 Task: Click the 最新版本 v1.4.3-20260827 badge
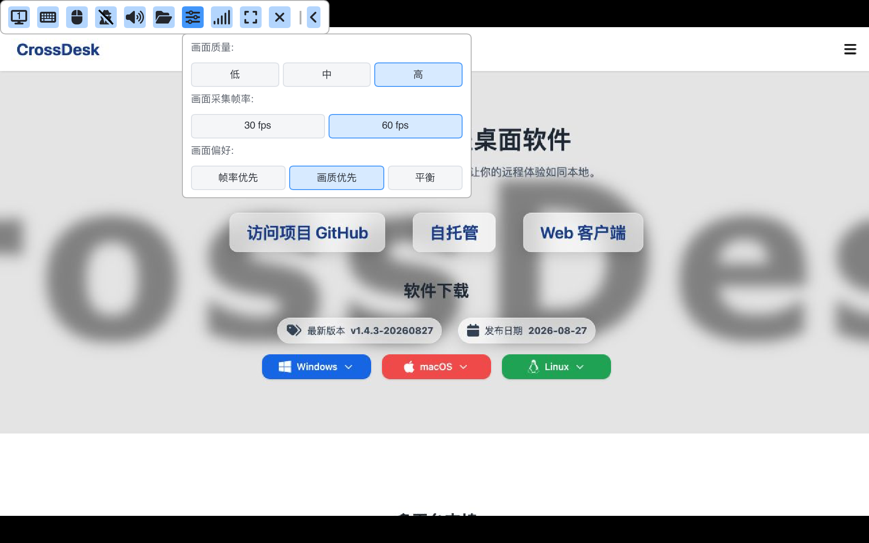[x=359, y=331]
